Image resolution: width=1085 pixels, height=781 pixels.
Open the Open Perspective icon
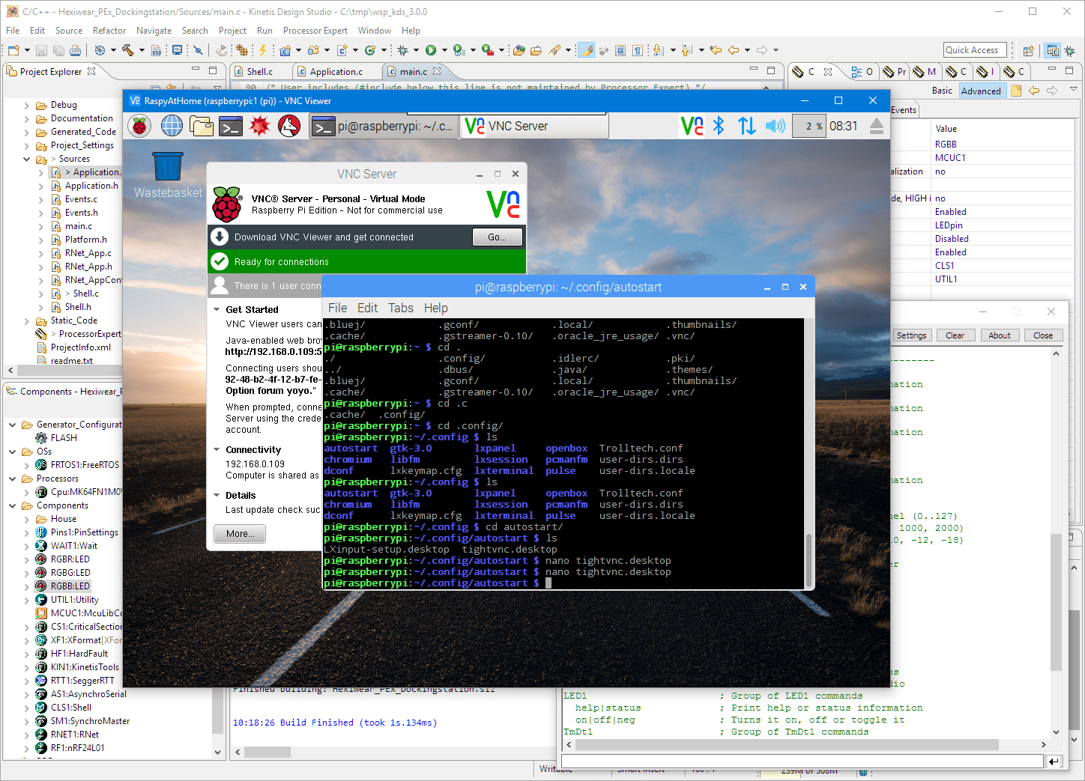(x=1028, y=51)
